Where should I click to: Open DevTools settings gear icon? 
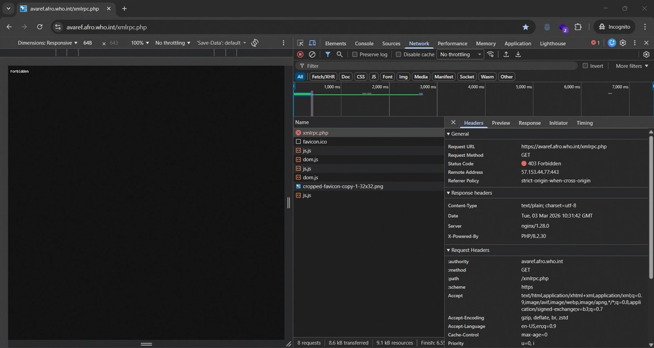623,43
